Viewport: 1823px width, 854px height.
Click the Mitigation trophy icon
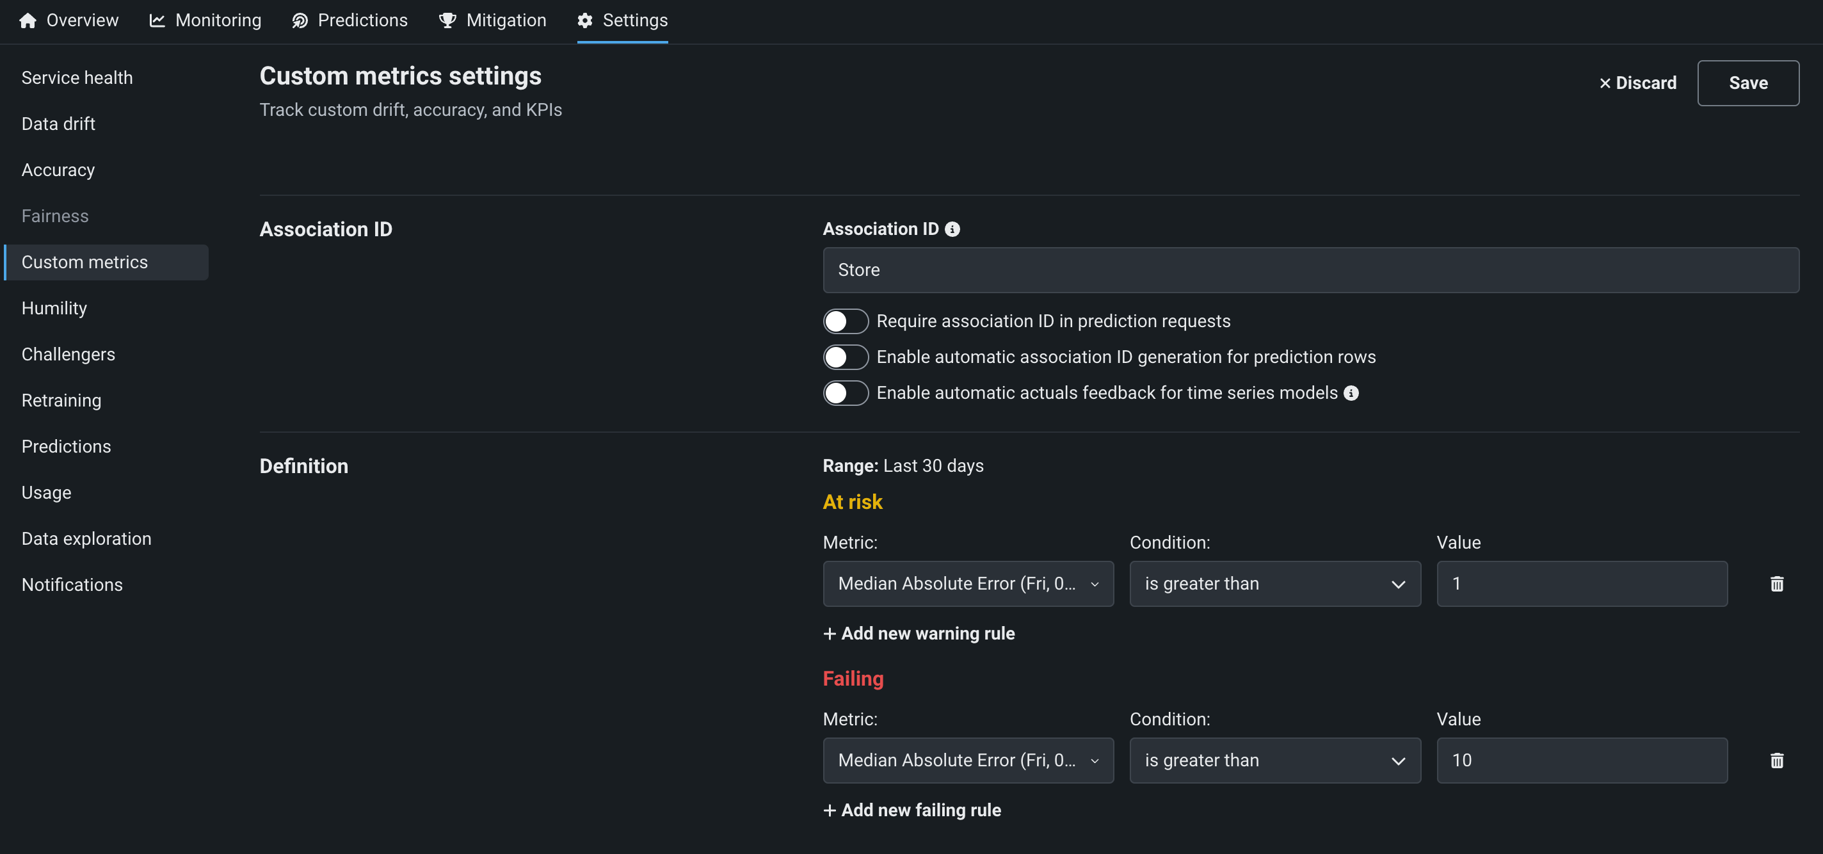pos(447,20)
